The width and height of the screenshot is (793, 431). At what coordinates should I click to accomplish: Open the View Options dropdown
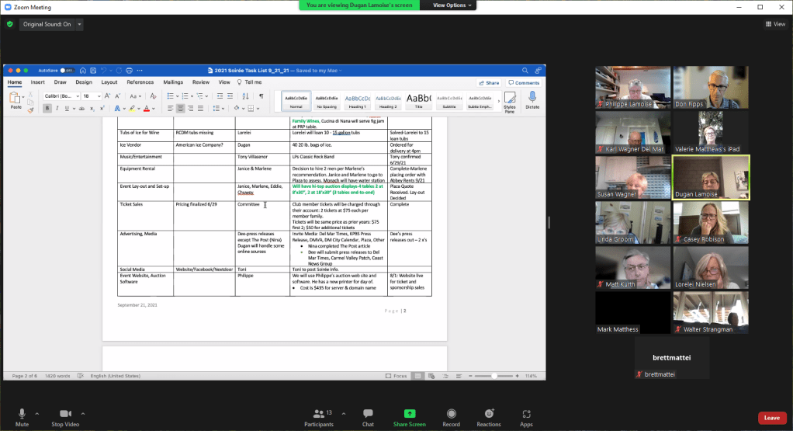coord(450,5)
